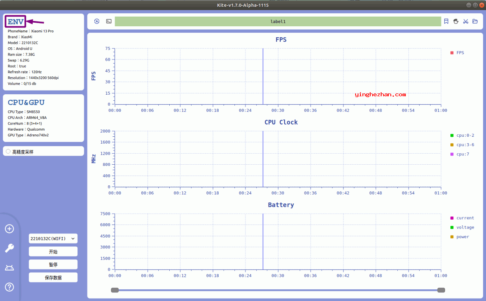Click the 'Volume：0/15 db' line
Image resolution: width=486 pixels, height=301 pixels.
[x=22, y=84]
